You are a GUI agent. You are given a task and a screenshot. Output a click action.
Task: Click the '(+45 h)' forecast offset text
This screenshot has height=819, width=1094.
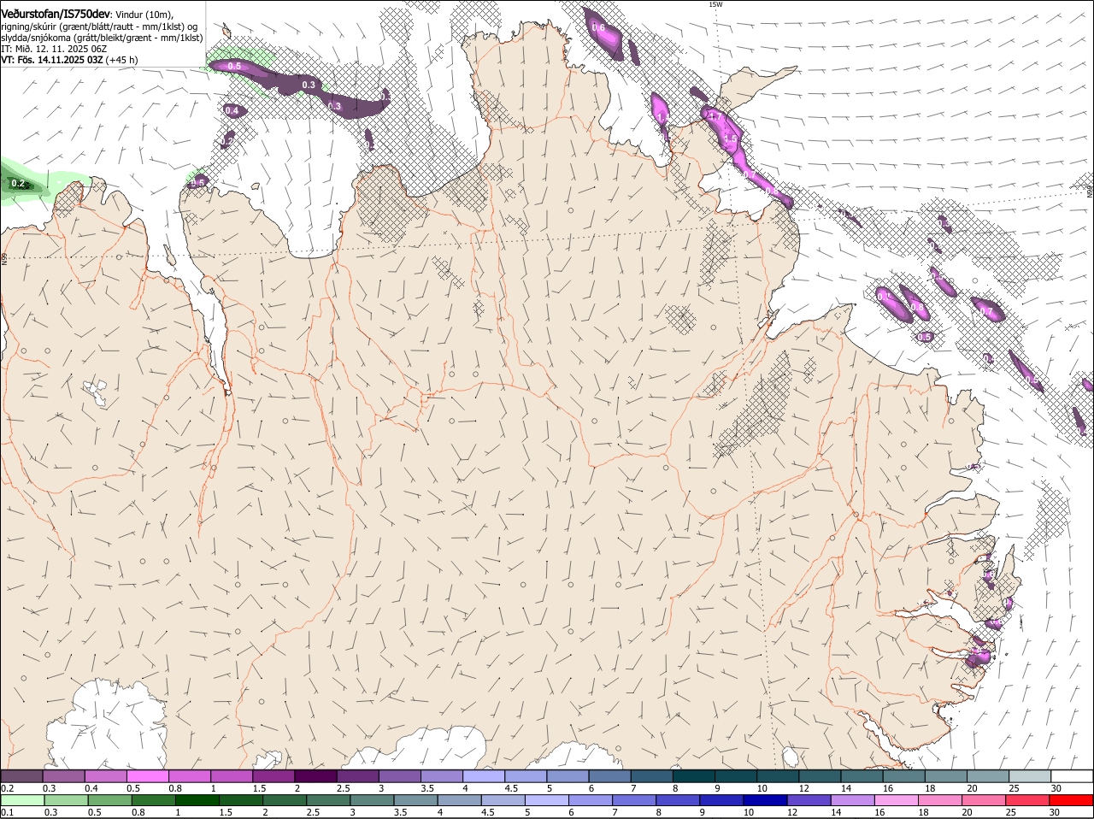[x=123, y=60]
